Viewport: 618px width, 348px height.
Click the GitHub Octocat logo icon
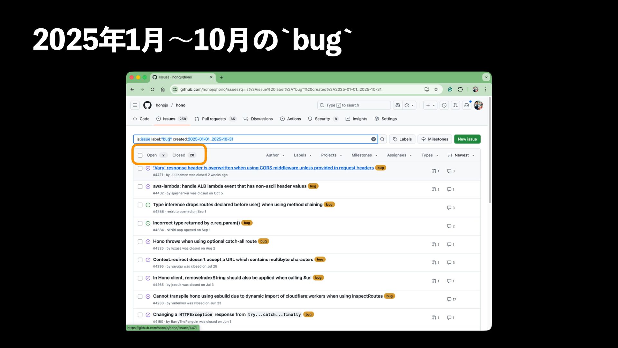[147, 105]
